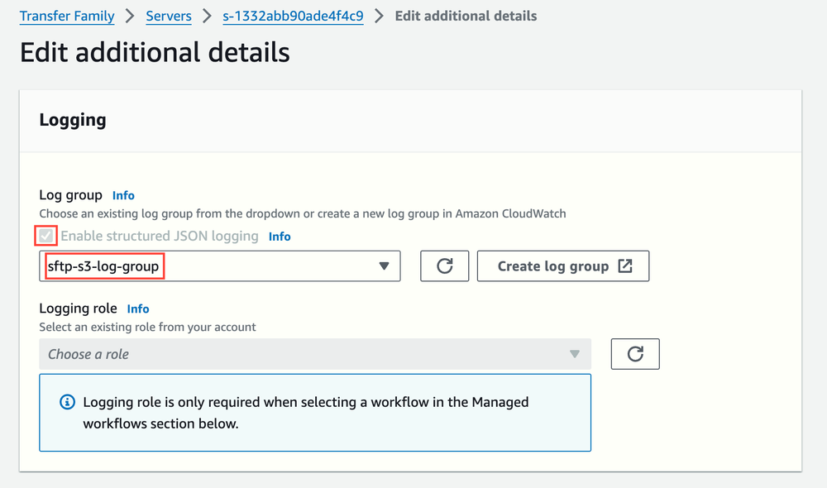This screenshot has height=488, width=827.
Task: Open the Choose a role selector
Action: [x=314, y=353]
